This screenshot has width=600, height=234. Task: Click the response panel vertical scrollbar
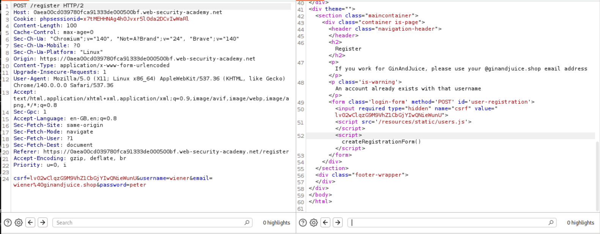click(597, 174)
